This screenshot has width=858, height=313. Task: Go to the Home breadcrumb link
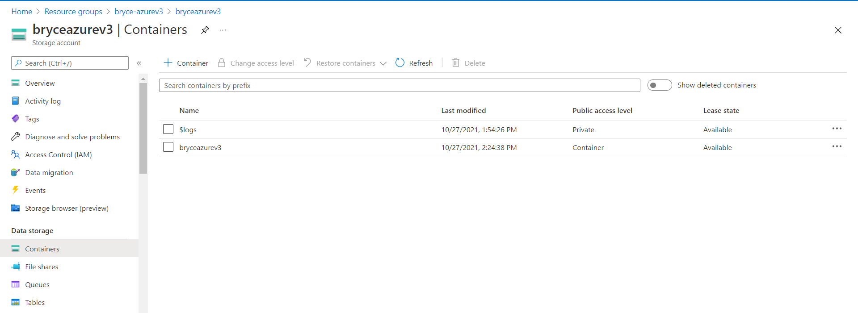click(21, 12)
